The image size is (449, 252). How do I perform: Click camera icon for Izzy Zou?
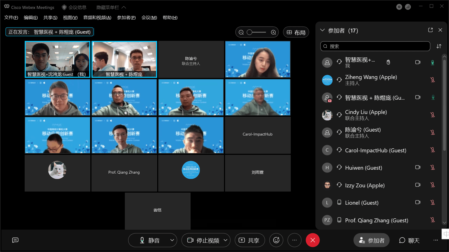point(418,185)
